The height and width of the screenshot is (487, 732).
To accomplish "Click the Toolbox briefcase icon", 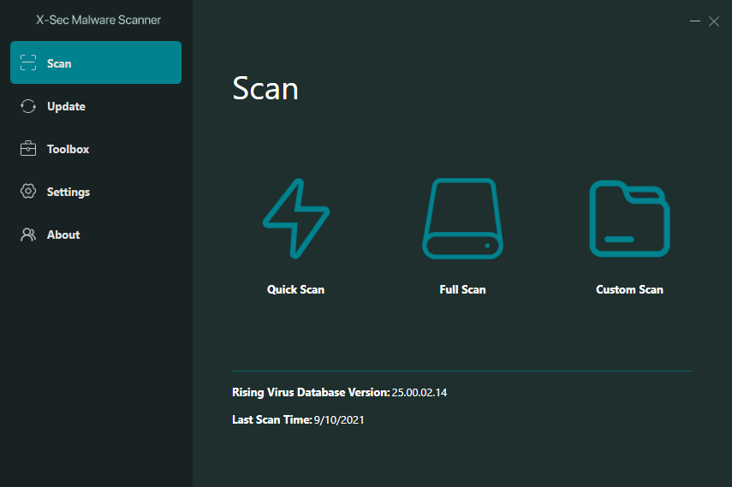I will click(x=28, y=149).
